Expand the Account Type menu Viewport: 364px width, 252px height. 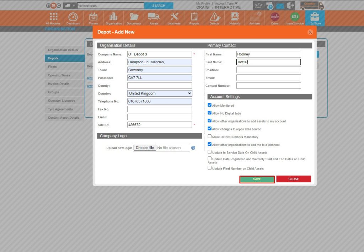click(224, 4)
